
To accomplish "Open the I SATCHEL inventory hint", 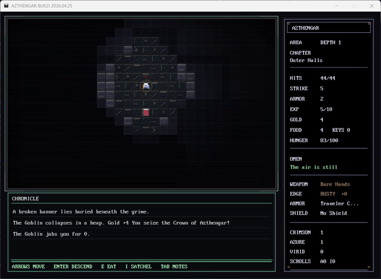I will pos(138,266).
